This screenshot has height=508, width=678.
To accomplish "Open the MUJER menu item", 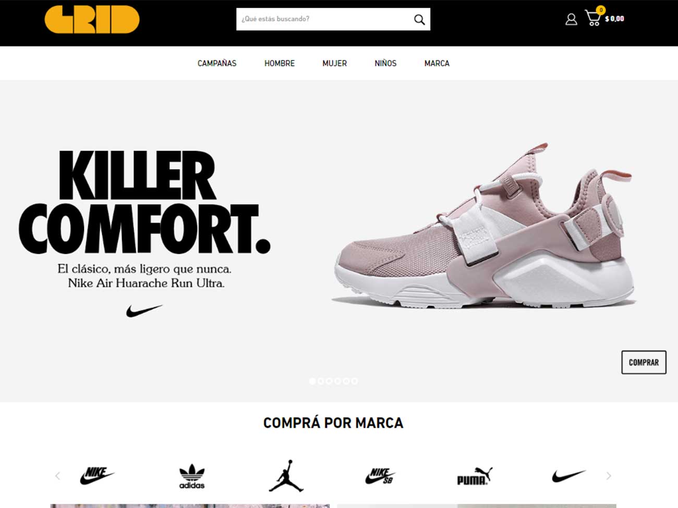I will click(x=334, y=63).
